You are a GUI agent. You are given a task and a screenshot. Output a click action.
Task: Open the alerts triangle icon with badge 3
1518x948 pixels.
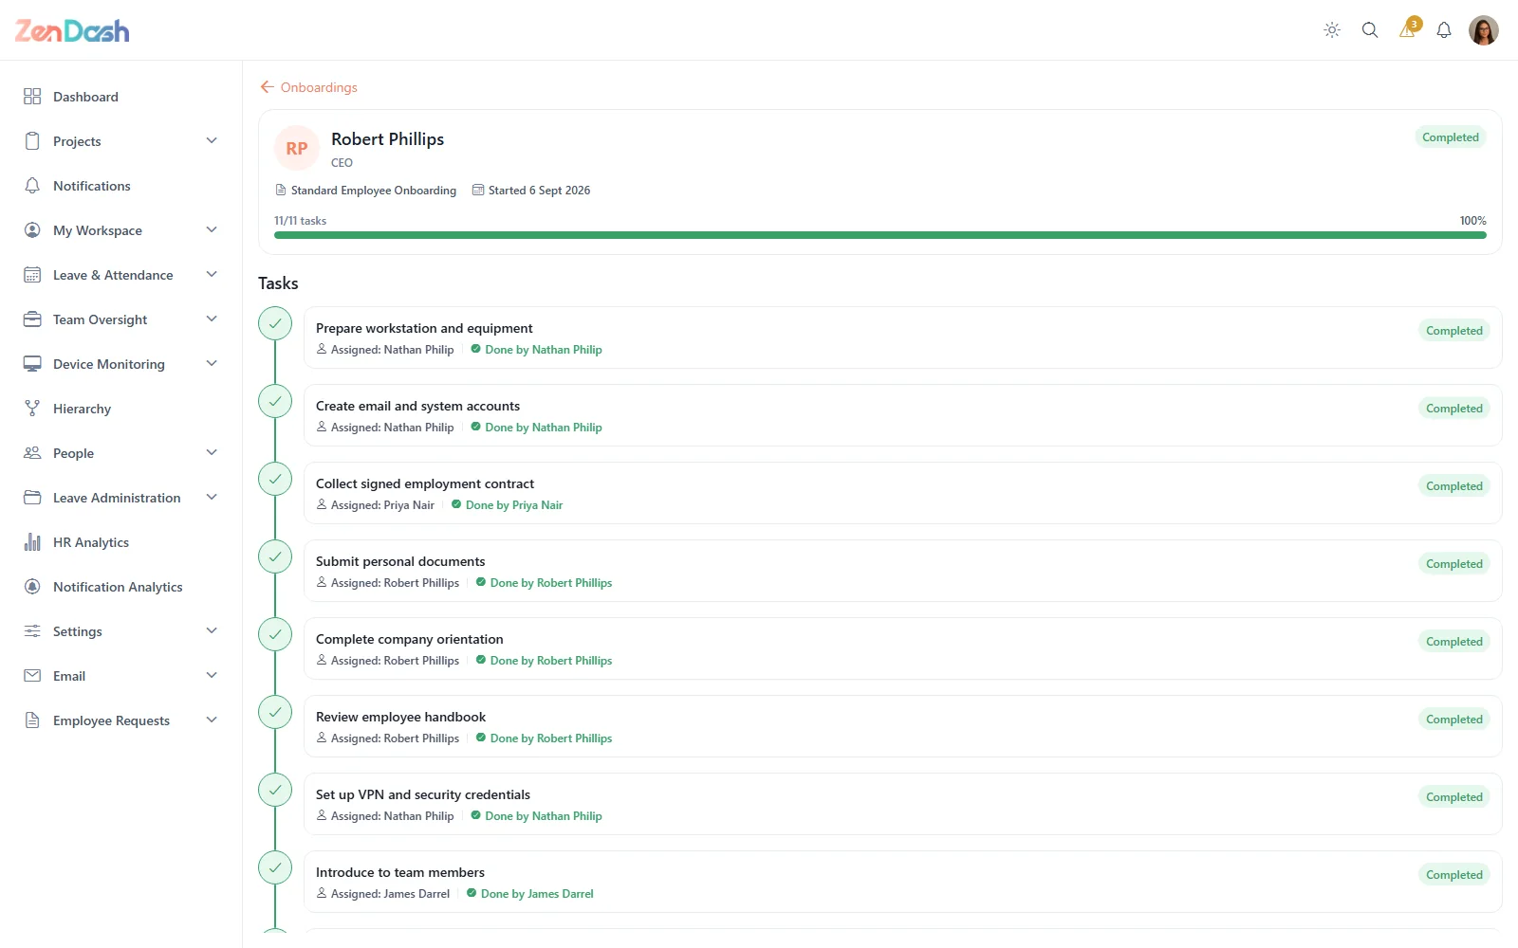point(1408,29)
